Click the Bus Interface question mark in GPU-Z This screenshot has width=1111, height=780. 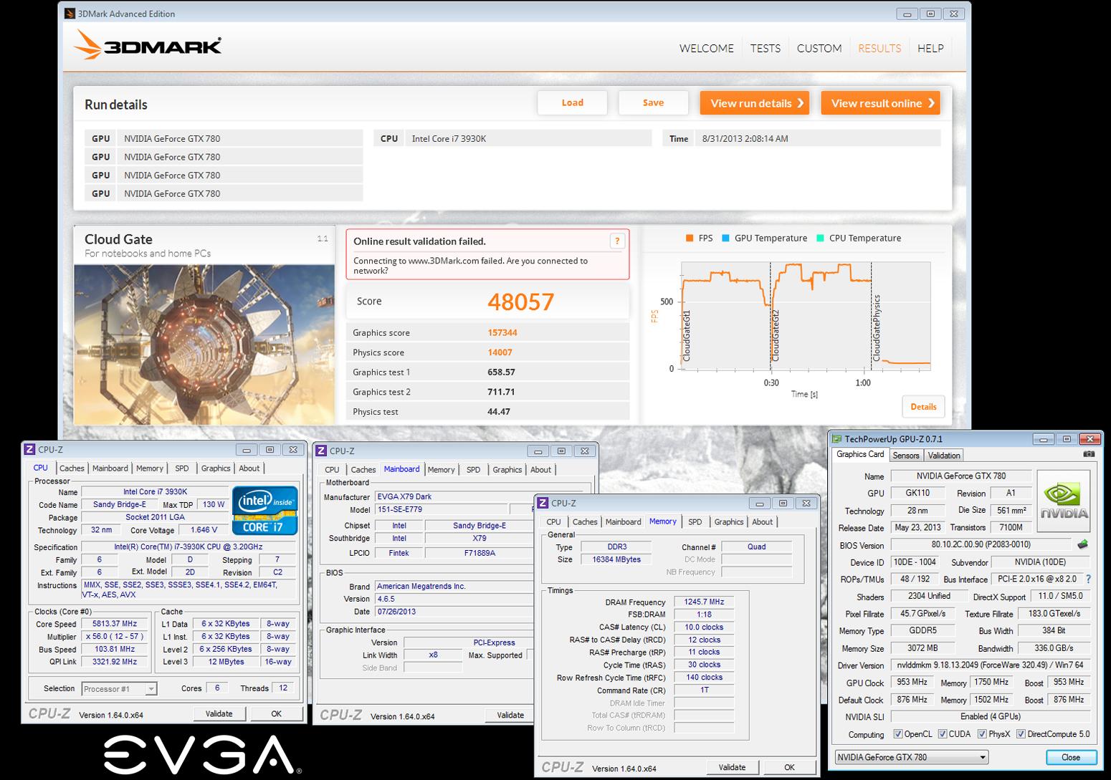point(1088,579)
